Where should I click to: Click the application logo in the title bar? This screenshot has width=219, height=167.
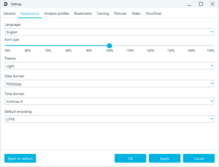6,4
